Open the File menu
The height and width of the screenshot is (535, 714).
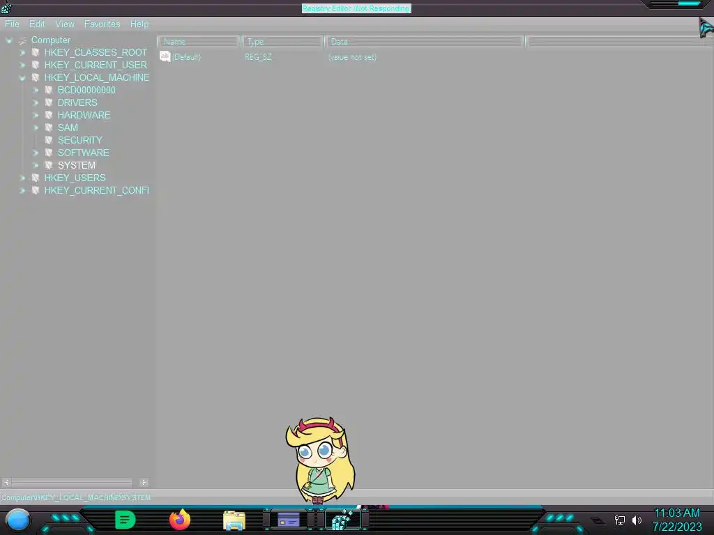[12, 24]
